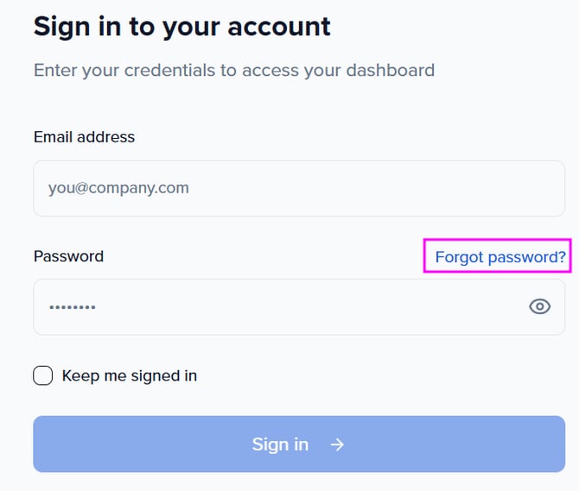Click the "Sign in to your account" heading

pyautogui.click(x=181, y=26)
